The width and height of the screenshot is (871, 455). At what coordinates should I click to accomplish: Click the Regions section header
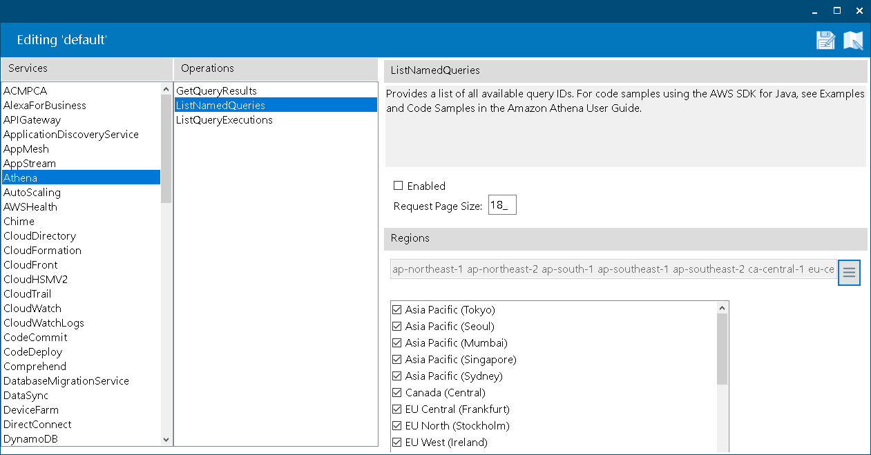coord(625,238)
